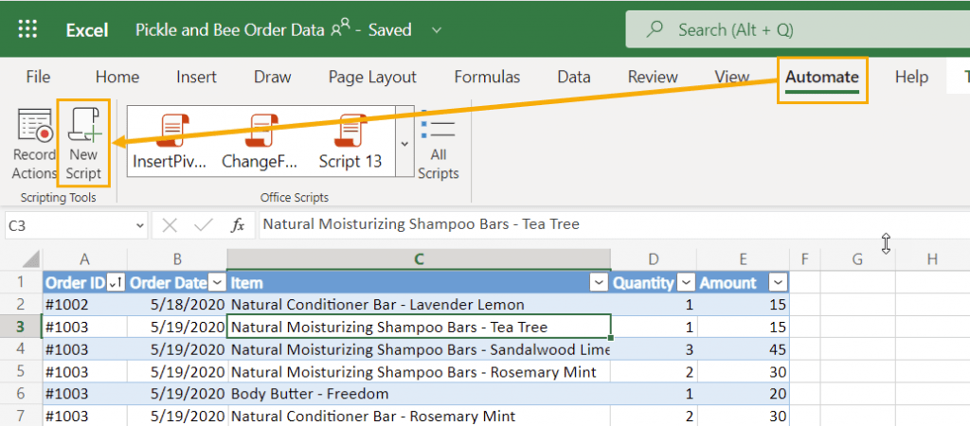Screen dimensions: 970x426
Task: Run the ChangeF... script
Action: click(x=260, y=142)
